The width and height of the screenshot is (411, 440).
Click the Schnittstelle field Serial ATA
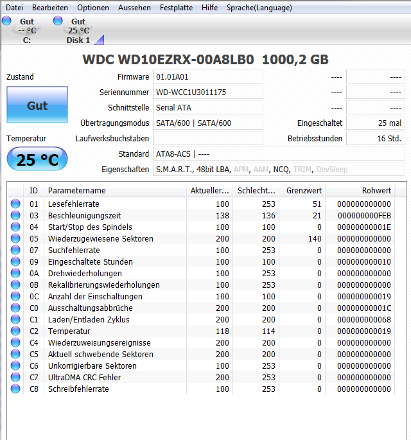(x=208, y=108)
